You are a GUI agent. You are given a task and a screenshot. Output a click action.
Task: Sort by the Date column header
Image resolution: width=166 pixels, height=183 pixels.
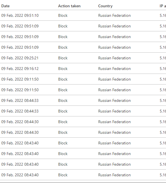pos(6,6)
